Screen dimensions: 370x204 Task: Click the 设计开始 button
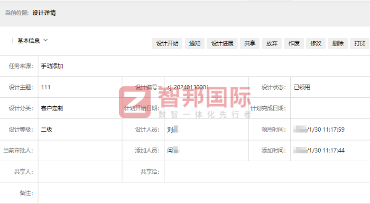pyautogui.click(x=167, y=43)
